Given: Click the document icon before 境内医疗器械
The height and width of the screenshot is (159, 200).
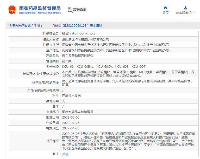Looking at the screenshot, I should [10, 25].
